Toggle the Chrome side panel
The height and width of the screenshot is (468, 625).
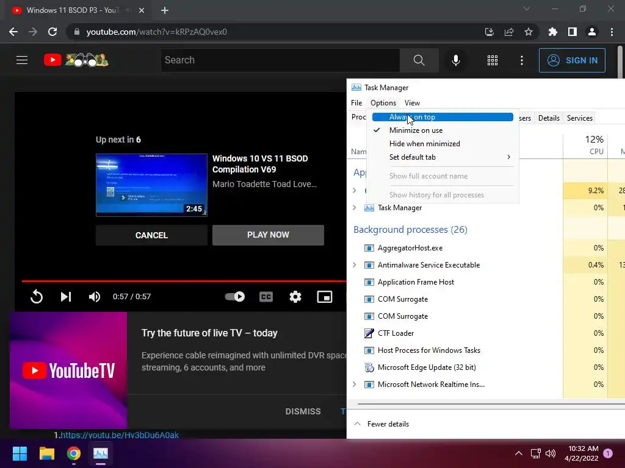(573, 32)
